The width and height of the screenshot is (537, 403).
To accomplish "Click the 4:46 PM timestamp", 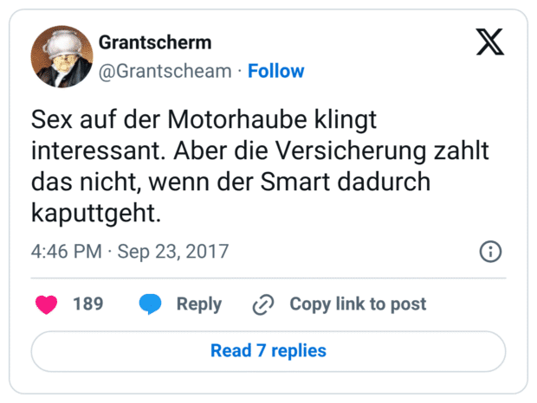I will (67, 252).
